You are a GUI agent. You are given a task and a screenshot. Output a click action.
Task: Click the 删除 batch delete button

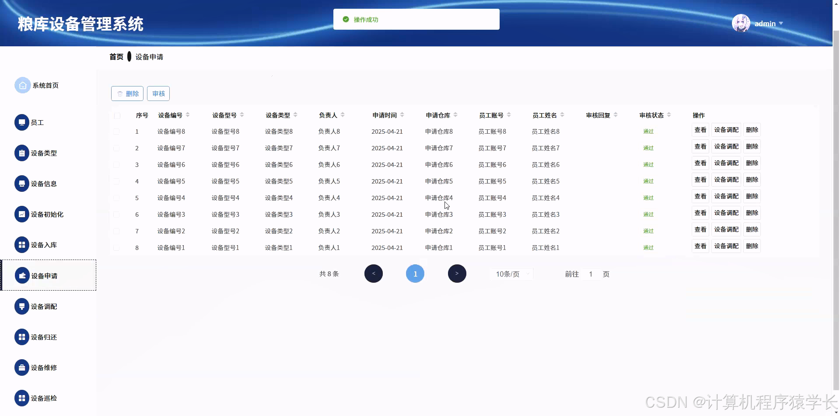[127, 94]
